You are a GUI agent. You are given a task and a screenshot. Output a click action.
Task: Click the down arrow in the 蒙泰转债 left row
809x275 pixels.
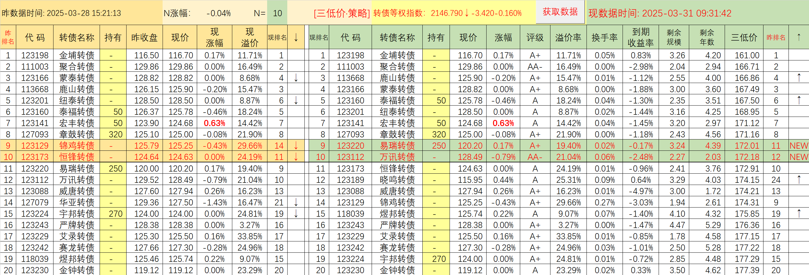point(296,78)
